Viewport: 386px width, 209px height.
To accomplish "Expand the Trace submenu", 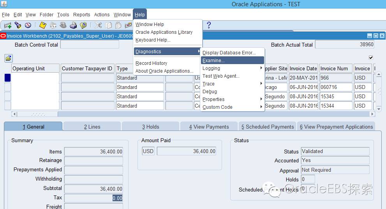I will click(x=233, y=84).
